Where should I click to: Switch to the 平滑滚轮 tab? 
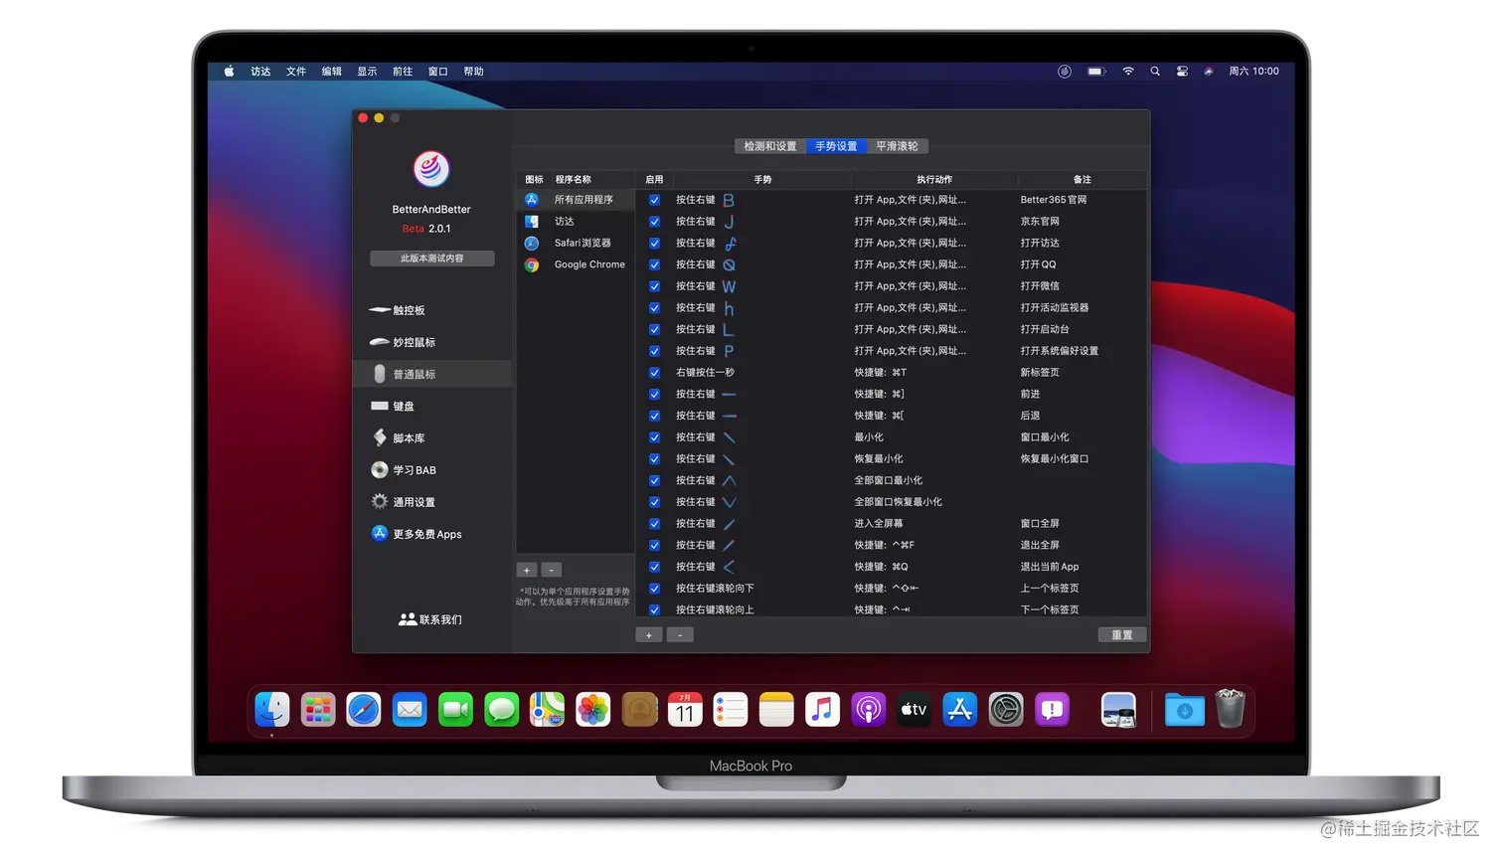[x=897, y=146]
